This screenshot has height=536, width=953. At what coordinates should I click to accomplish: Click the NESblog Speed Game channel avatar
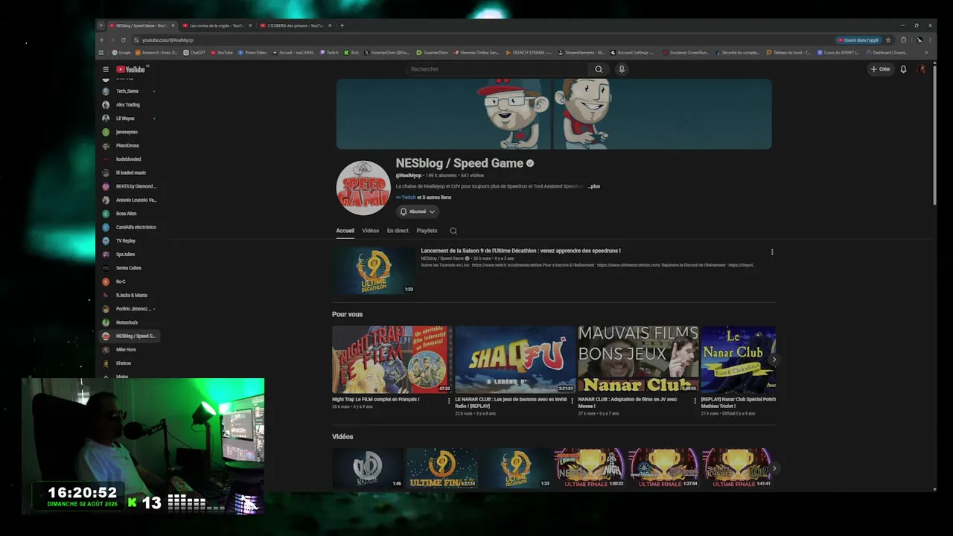coord(363,188)
